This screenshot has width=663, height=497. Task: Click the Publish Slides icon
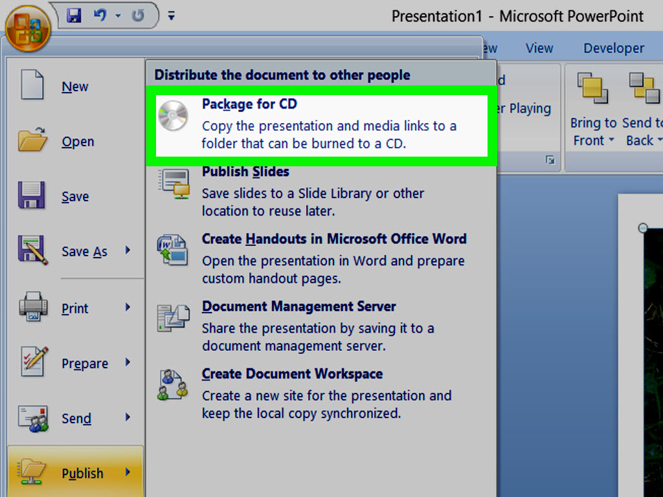tap(174, 184)
